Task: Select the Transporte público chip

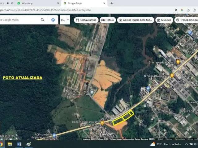Action: (x=186, y=20)
